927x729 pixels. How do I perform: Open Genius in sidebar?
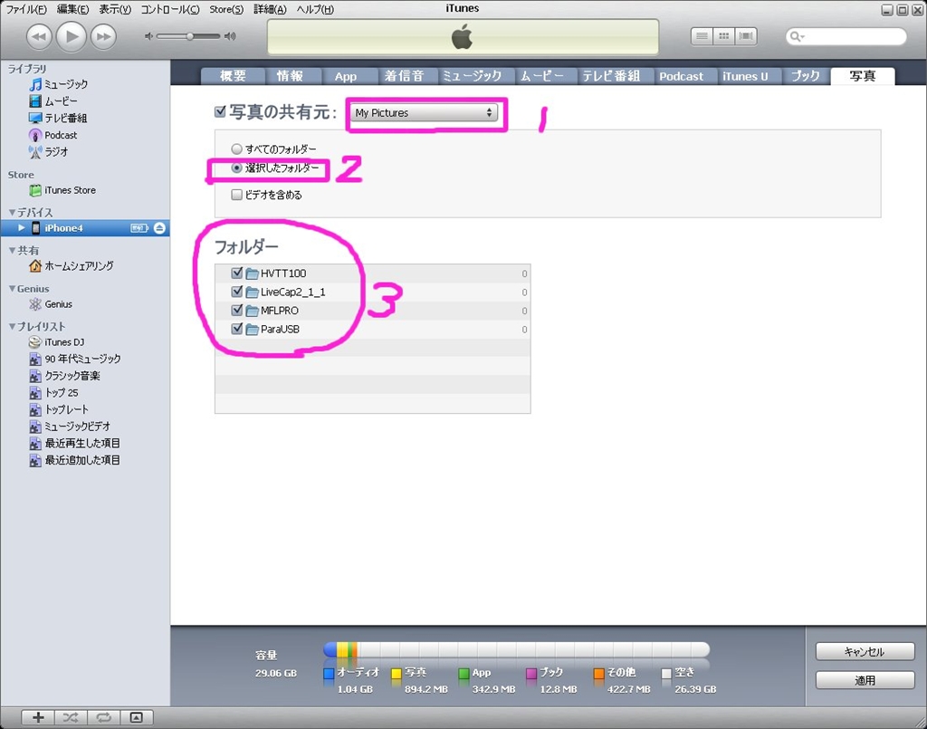[x=51, y=304]
